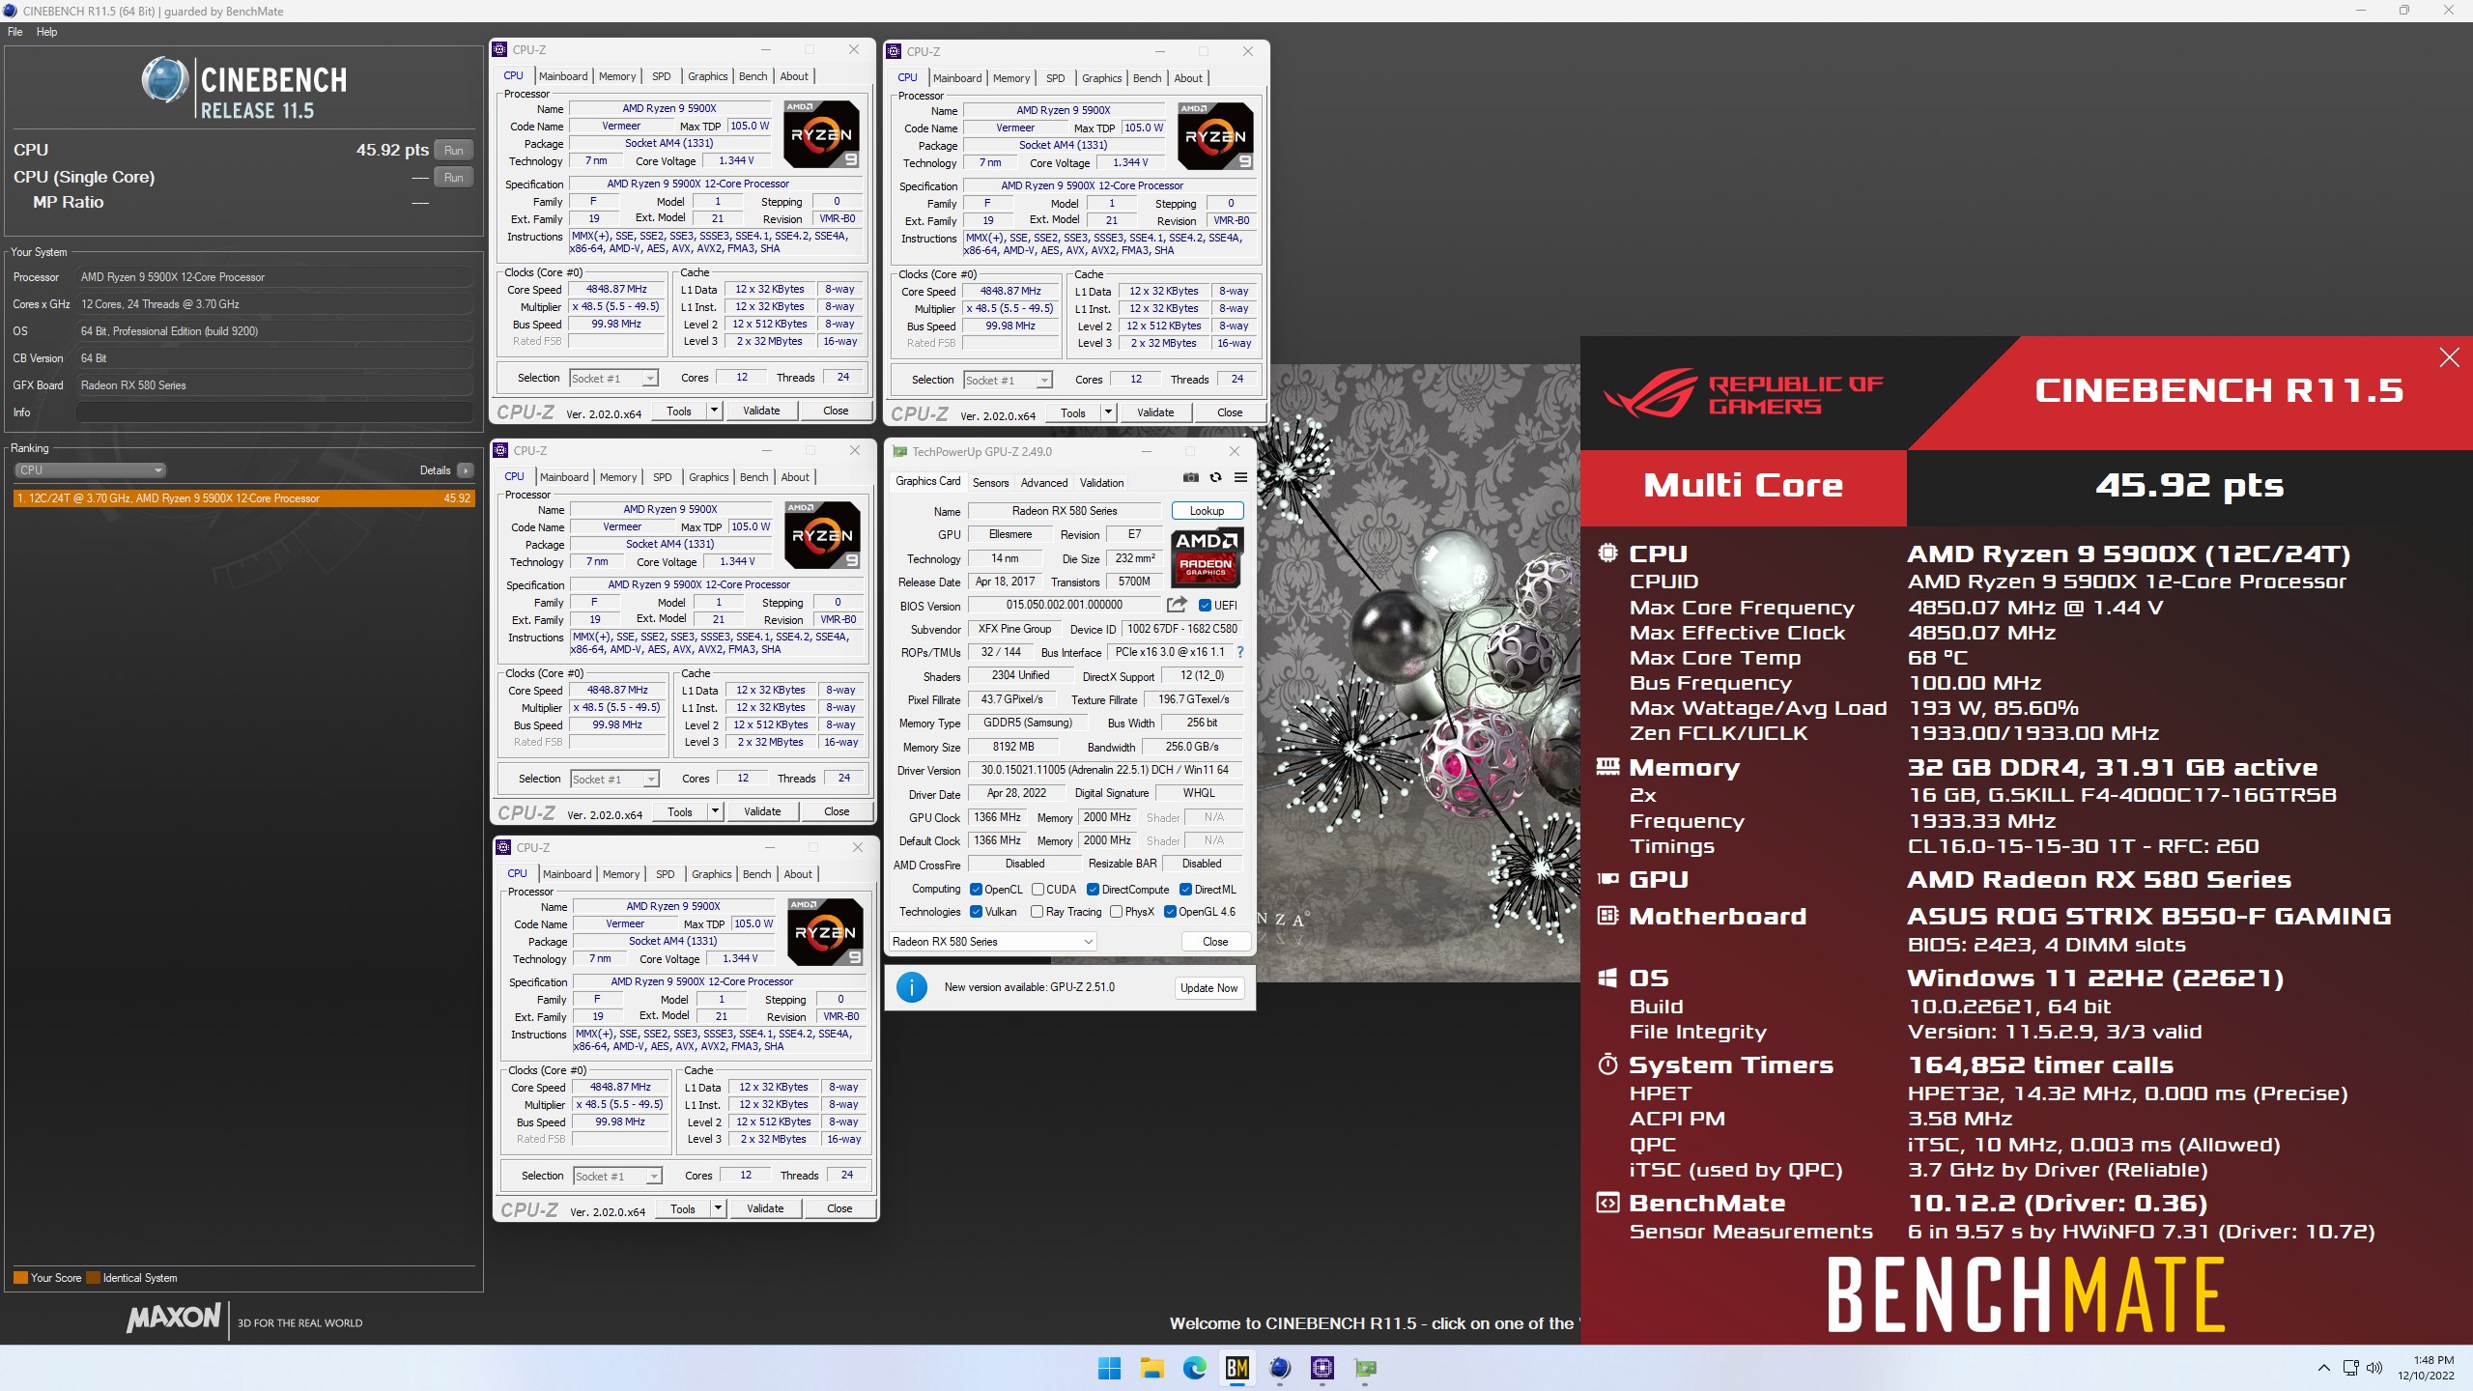Click the Ryzen logo in top-right CPU-Z window
The width and height of the screenshot is (2473, 1391).
pos(1216,136)
